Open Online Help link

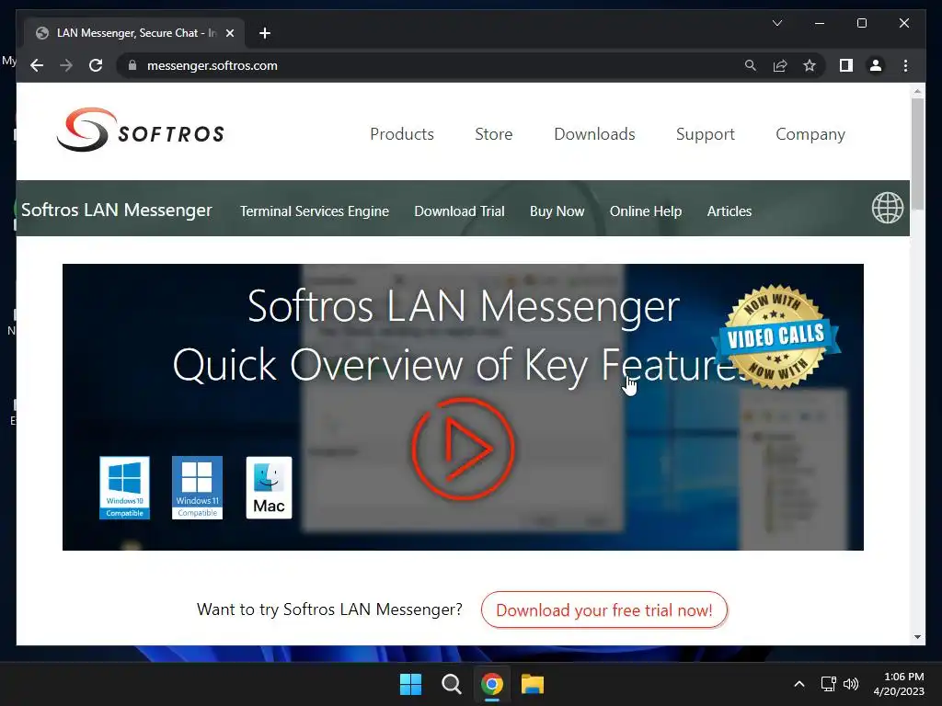coord(646,211)
